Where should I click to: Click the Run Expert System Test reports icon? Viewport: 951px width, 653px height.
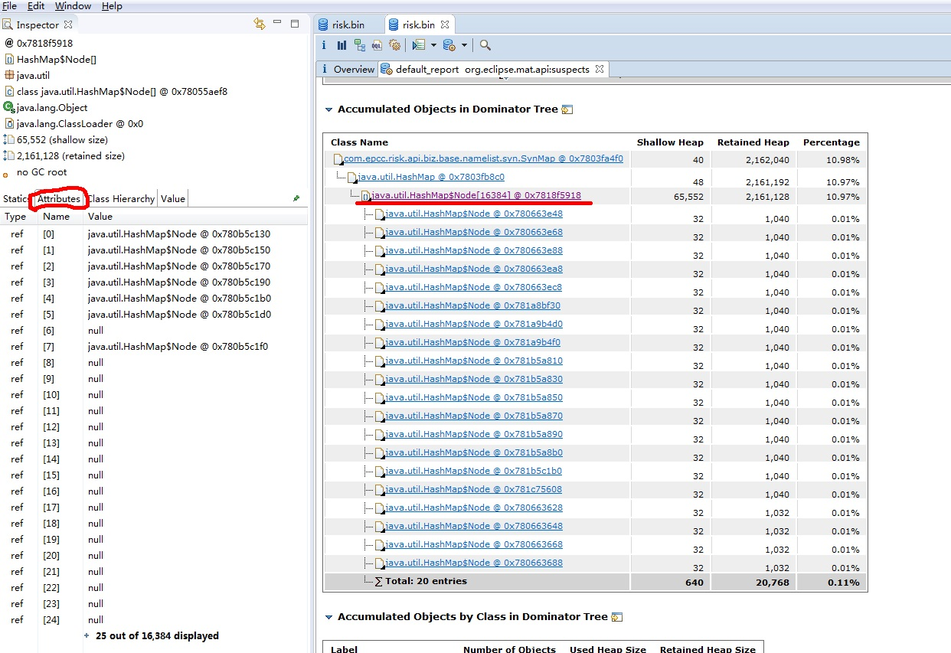(x=449, y=45)
